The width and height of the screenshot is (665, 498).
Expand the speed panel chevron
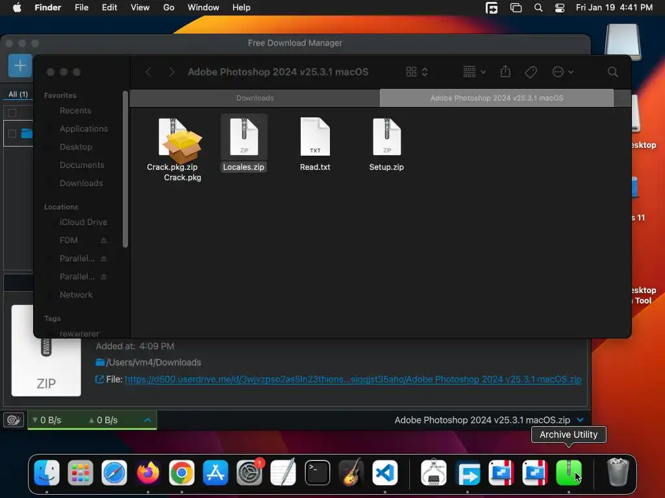click(147, 420)
